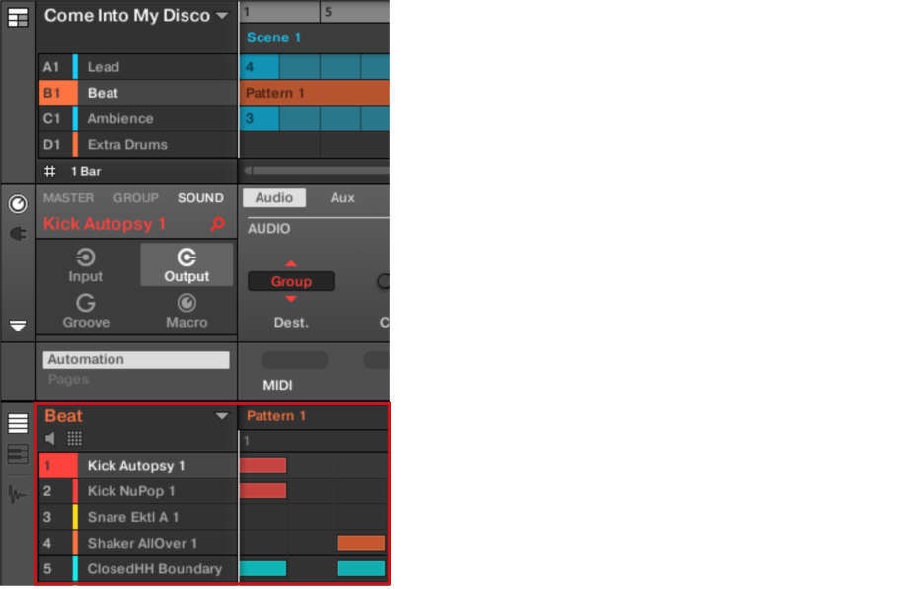This screenshot has height=589, width=898.
Task: Click the Group destination selector
Action: coord(291,281)
